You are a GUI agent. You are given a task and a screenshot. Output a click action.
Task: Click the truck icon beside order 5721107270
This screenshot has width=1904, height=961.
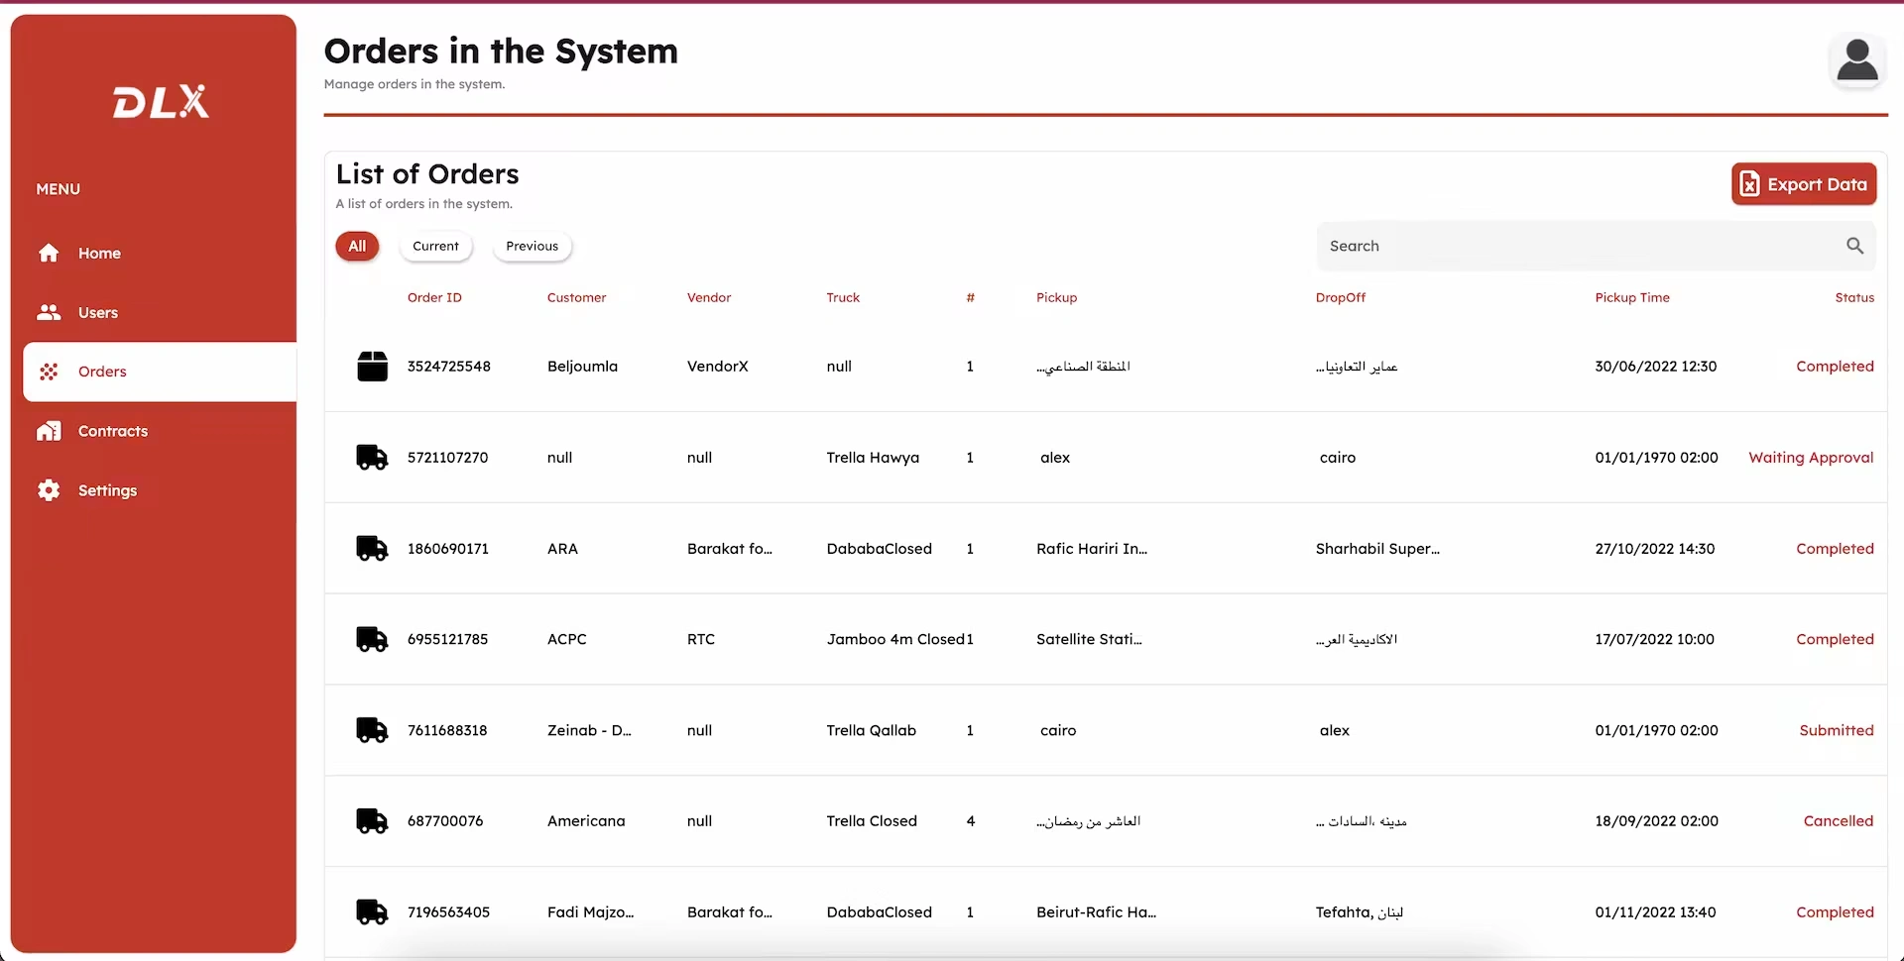pyautogui.click(x=372, y=457)
